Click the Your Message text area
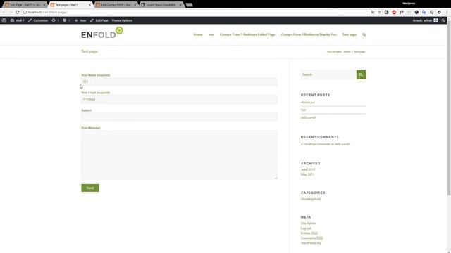 click(179, 155)
